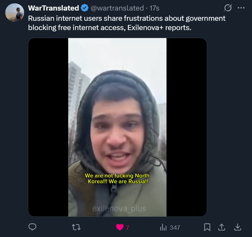Open view analytics bar chart icon

click(163, 227)
